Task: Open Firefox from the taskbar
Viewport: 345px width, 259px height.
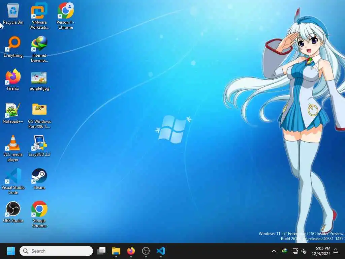Action: pos(131,251)
